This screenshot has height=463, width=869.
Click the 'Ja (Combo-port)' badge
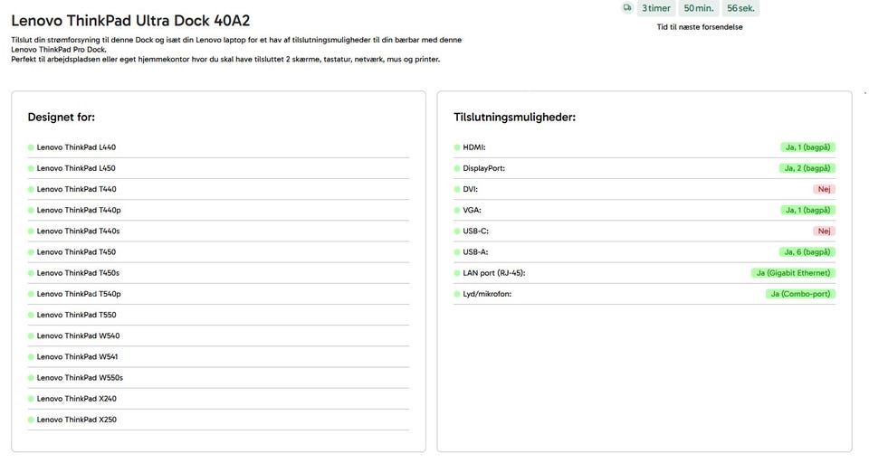point(800,294)
